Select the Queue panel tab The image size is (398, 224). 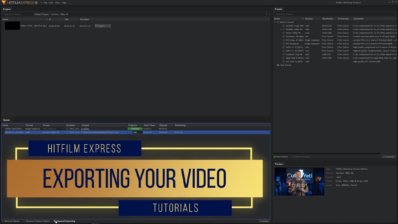coord(6,120)
